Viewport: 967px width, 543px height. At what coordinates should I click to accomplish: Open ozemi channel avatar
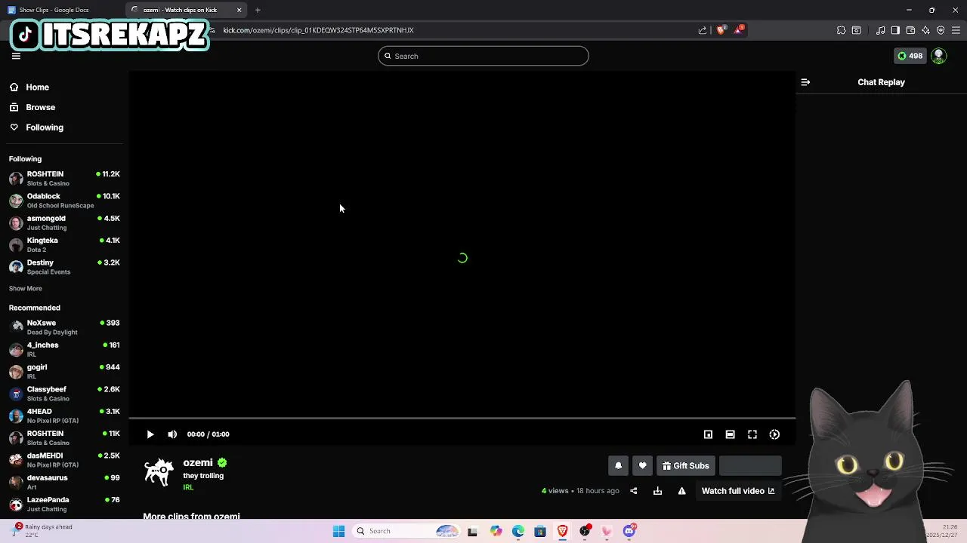[x=159, y=471]
